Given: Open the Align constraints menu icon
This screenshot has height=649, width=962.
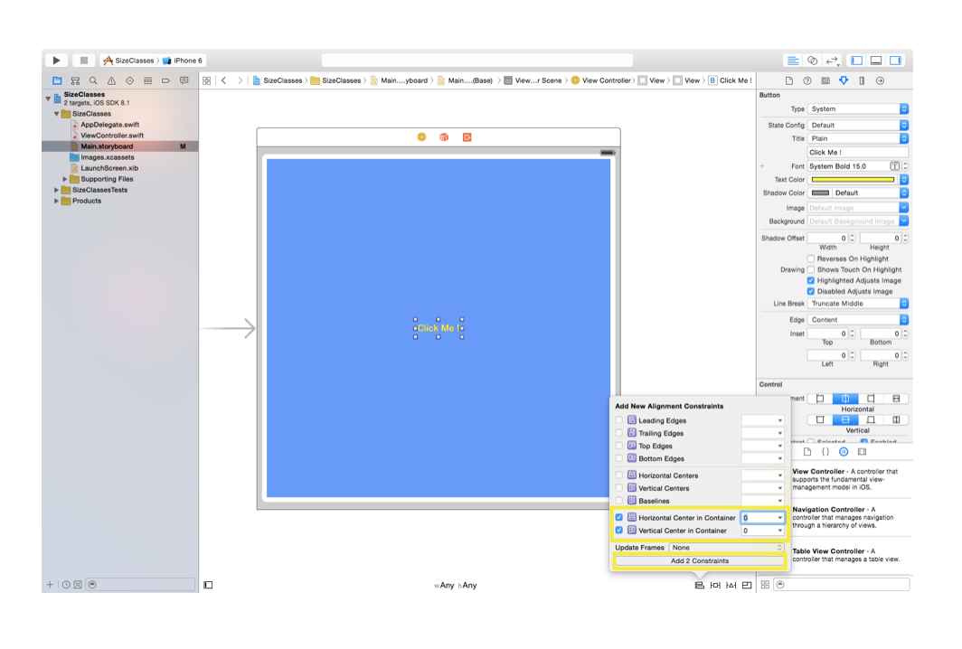Looking at the screenshot, I should pyautogui.click(x=700, y=585).
